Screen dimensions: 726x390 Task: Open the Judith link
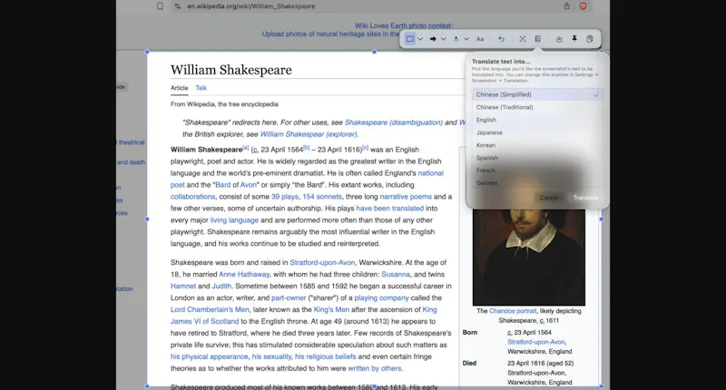tap(221, 286)
